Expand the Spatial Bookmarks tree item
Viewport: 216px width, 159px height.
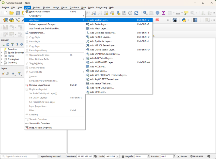2,52
